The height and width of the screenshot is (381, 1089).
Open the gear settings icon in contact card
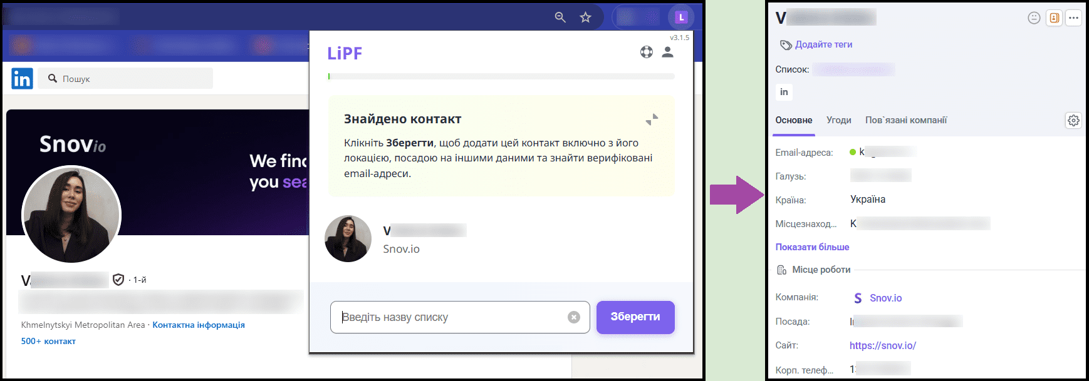(1073, 120)
